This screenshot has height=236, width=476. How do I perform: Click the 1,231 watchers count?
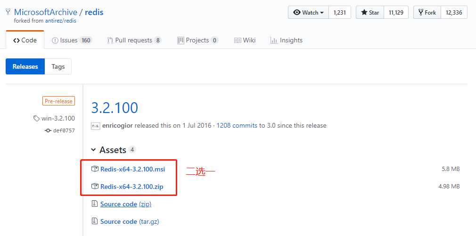click(x=340, y=12)
